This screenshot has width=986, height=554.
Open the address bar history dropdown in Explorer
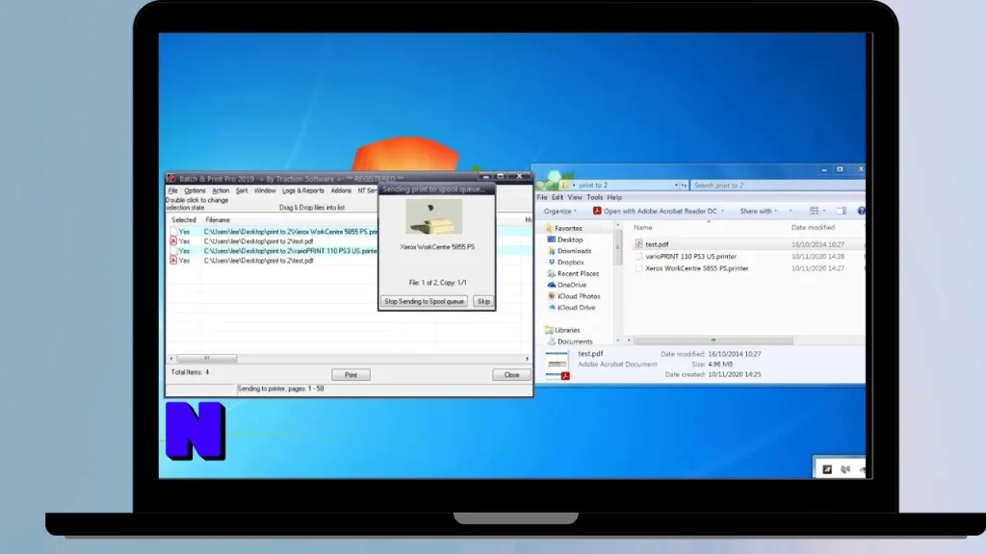(676, 186)
